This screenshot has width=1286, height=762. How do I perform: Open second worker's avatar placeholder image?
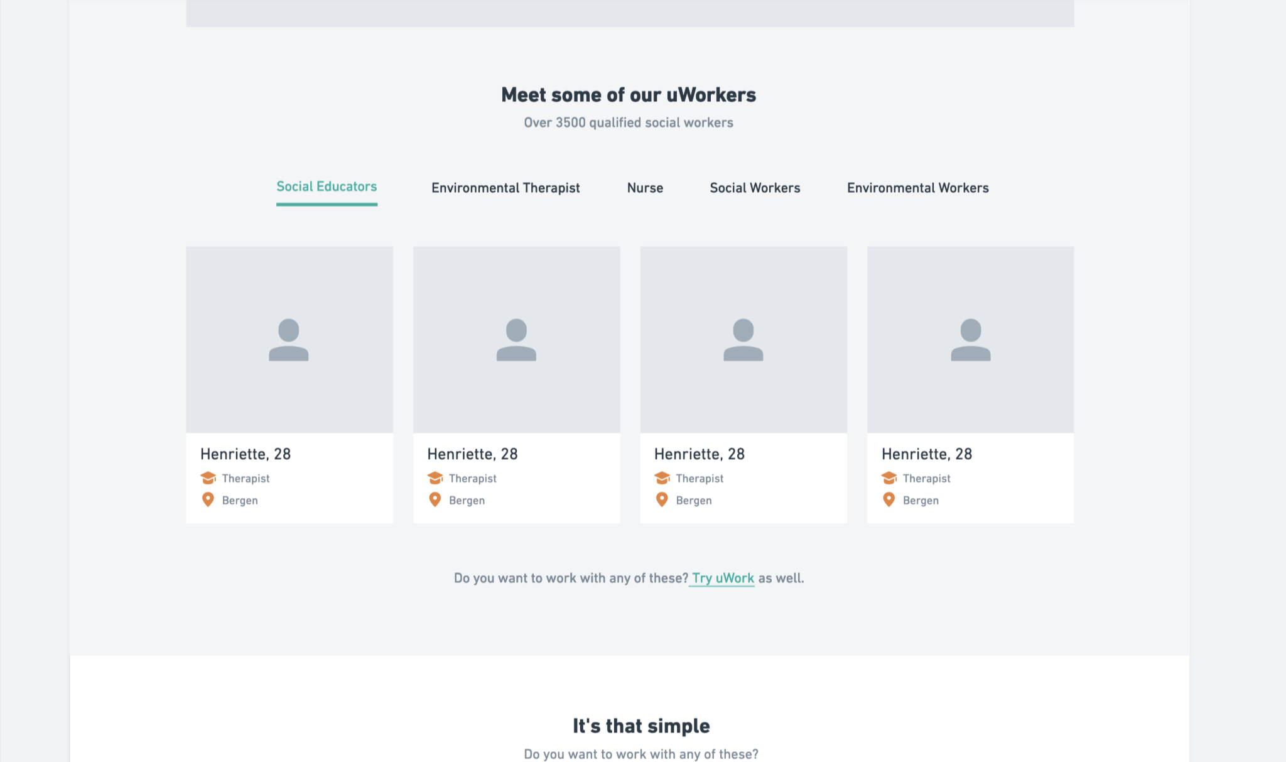(516, 339)
